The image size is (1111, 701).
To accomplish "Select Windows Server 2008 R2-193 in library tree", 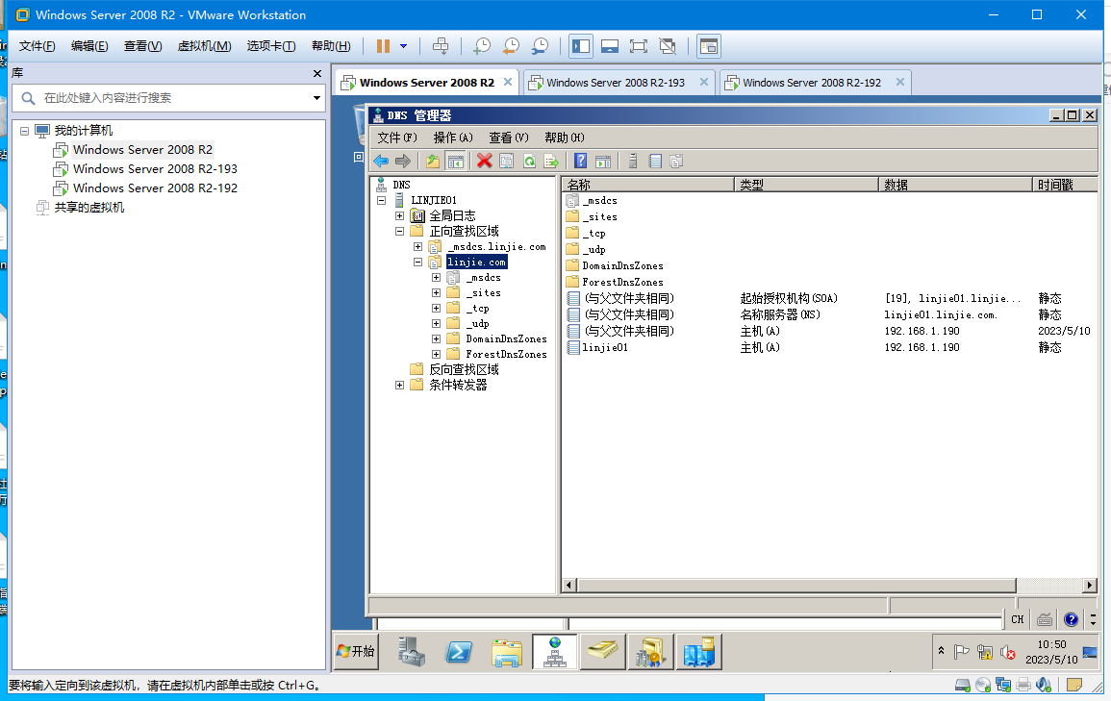I will [x=155, y=168].
